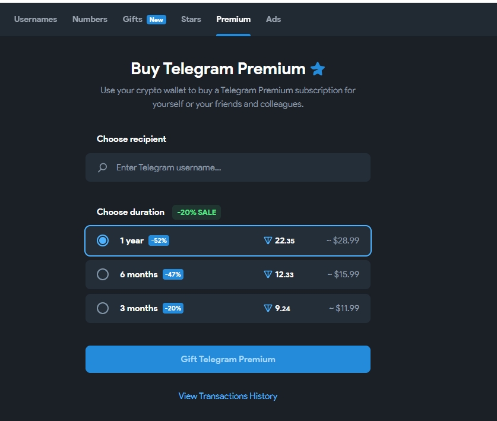
Task: Select the 1 year radio button
Action: click(x=103, y=240)
